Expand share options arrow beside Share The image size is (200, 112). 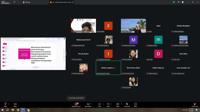point(122,104)
